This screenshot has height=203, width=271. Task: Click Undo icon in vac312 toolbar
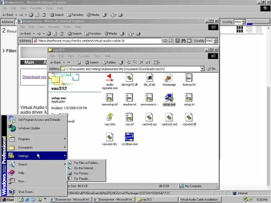(148, 62)
